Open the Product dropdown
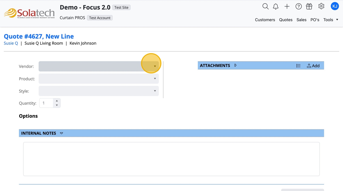 coord(98,79)
